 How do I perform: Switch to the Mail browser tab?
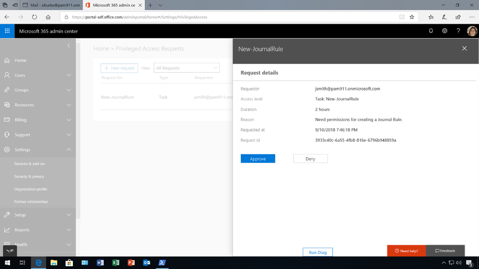click(51, 5)
